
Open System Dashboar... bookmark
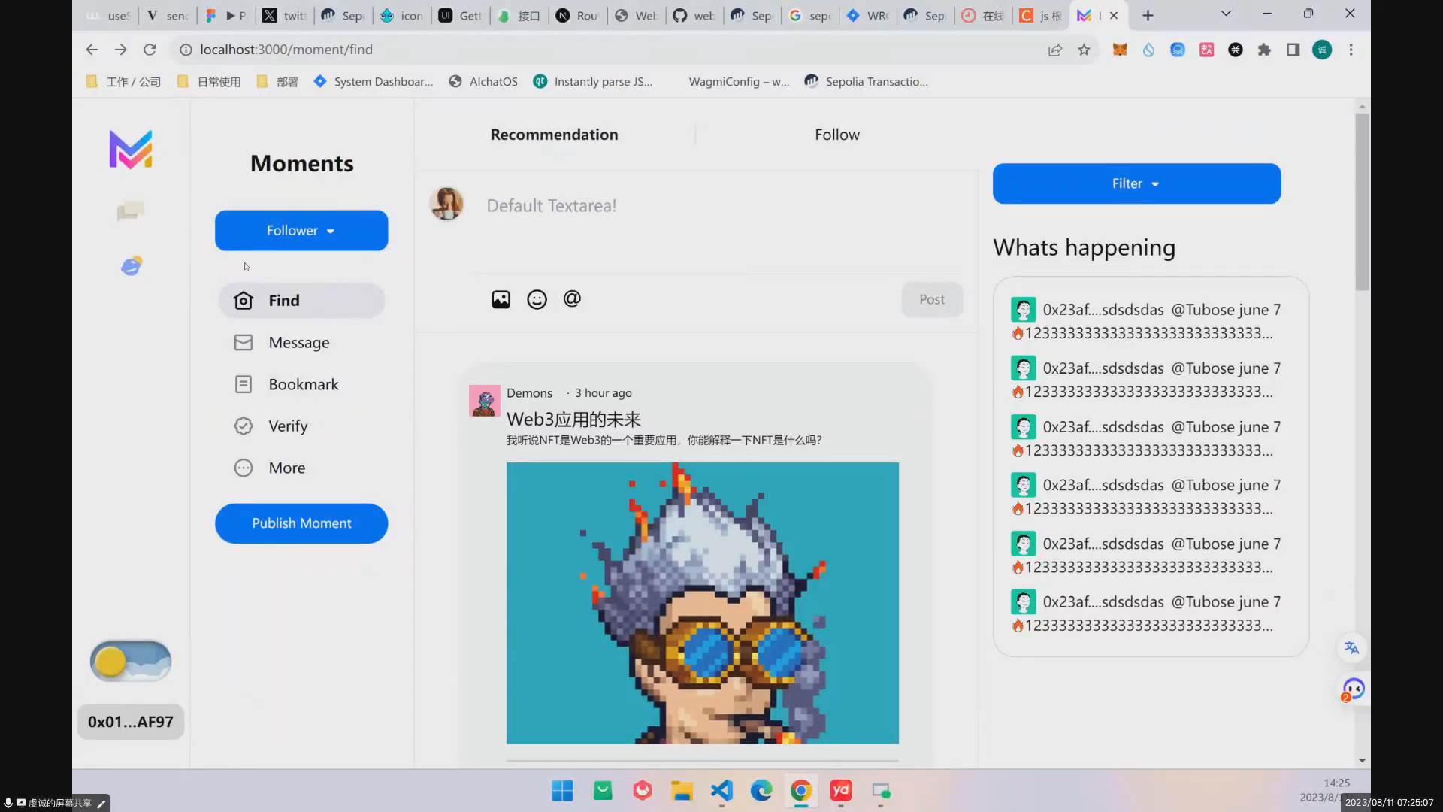click(374, 82)
